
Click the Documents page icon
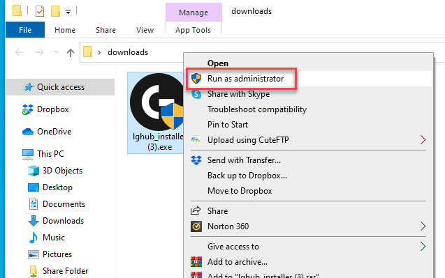(x=34, y=204)
